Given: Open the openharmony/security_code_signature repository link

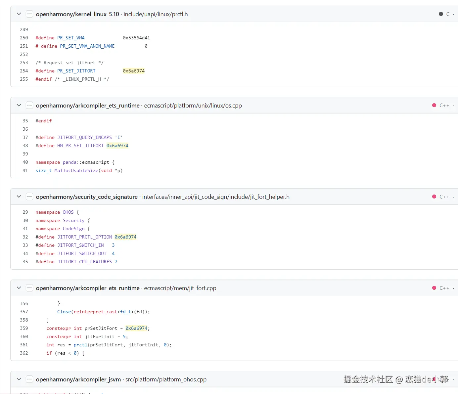Looking at the screenshot, I should 87,197.
